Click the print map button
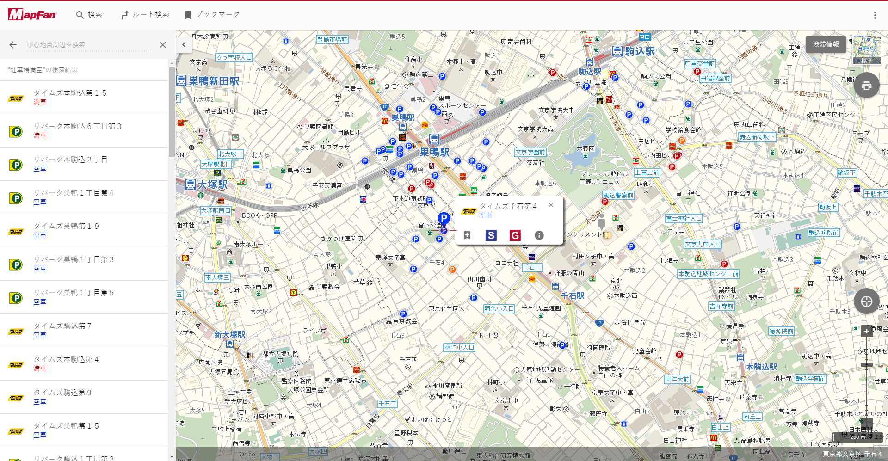The height and width of the screenshot is (461, 888). point(867,86)
